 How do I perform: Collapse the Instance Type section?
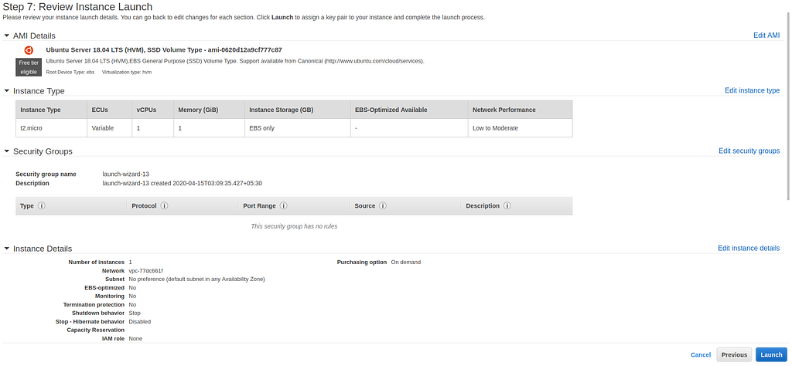7,91
